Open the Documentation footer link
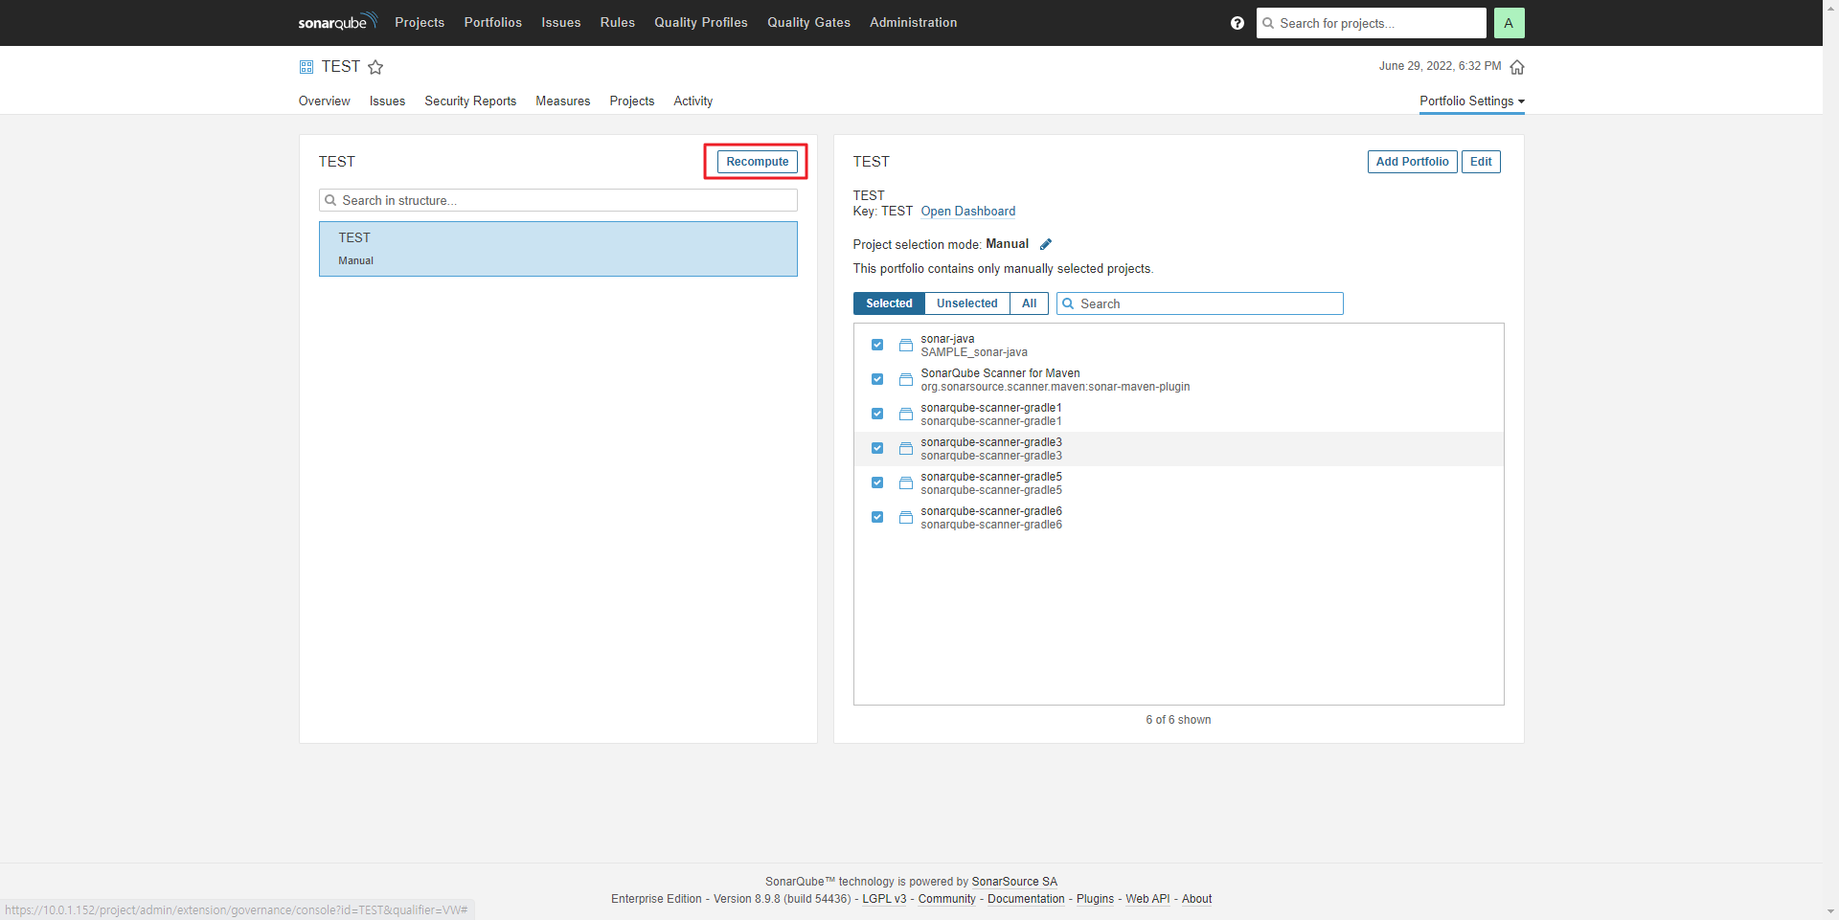The width and height of the screenshot is (1839, 920). 1026,899
